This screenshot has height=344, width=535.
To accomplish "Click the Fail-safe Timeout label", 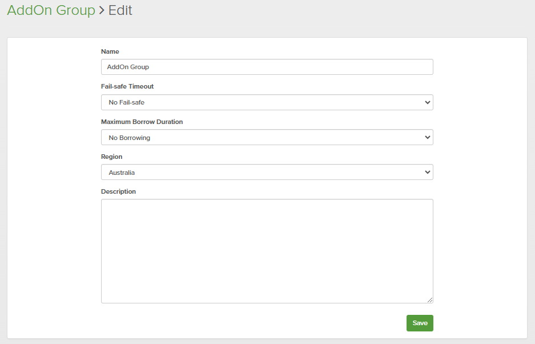I will (127, 86).
